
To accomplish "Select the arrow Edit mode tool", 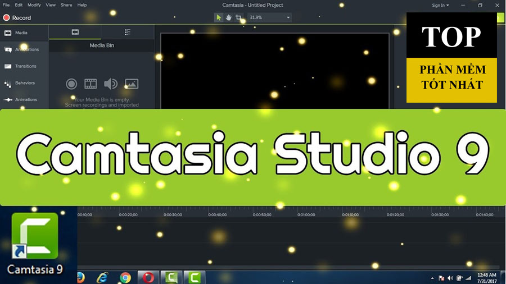I will coord(219,17).
